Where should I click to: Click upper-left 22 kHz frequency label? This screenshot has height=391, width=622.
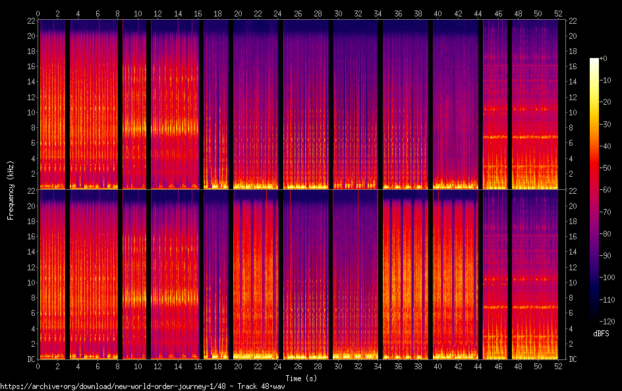click(x=29, y=20)
